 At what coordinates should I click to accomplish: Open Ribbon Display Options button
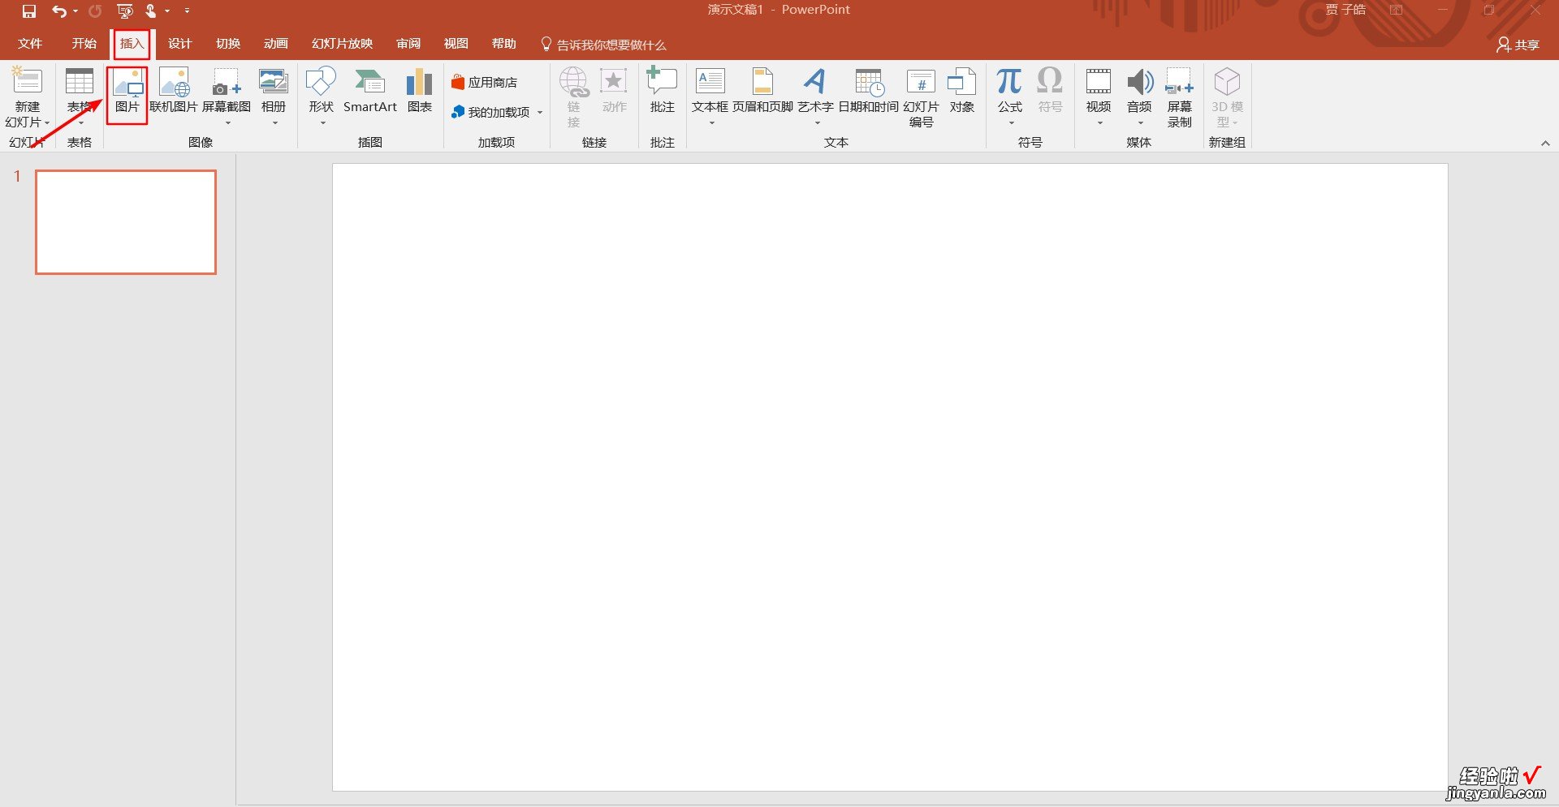1396,10
